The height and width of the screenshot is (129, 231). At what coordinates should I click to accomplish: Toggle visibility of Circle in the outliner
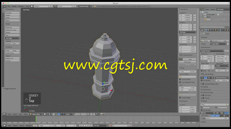click(x=224, y=19)
